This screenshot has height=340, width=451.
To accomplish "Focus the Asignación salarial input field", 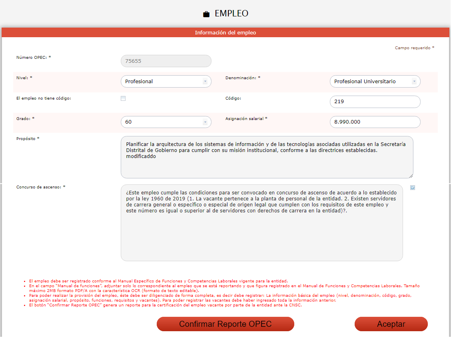I will (375, 122).
